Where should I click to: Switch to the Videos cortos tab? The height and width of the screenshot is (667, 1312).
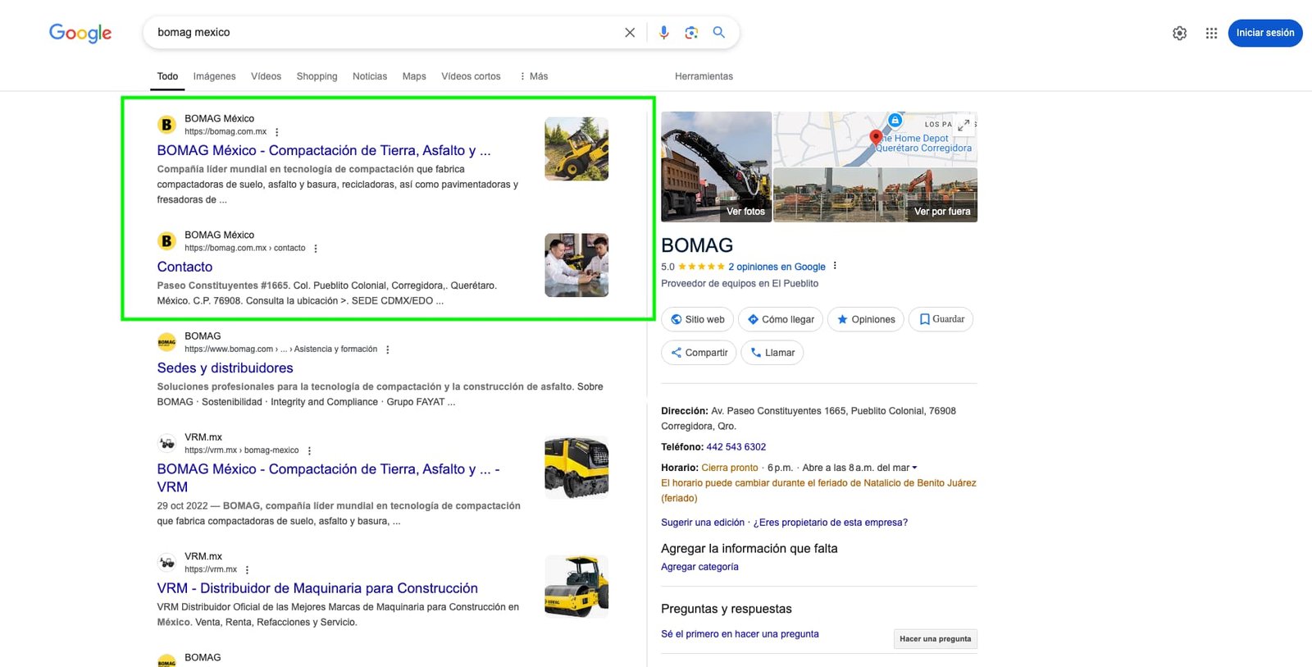471,76
